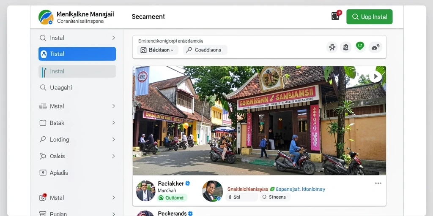Click the Apiadis box icon
This screenshot has width=433, height=216.
click(43, 173)
